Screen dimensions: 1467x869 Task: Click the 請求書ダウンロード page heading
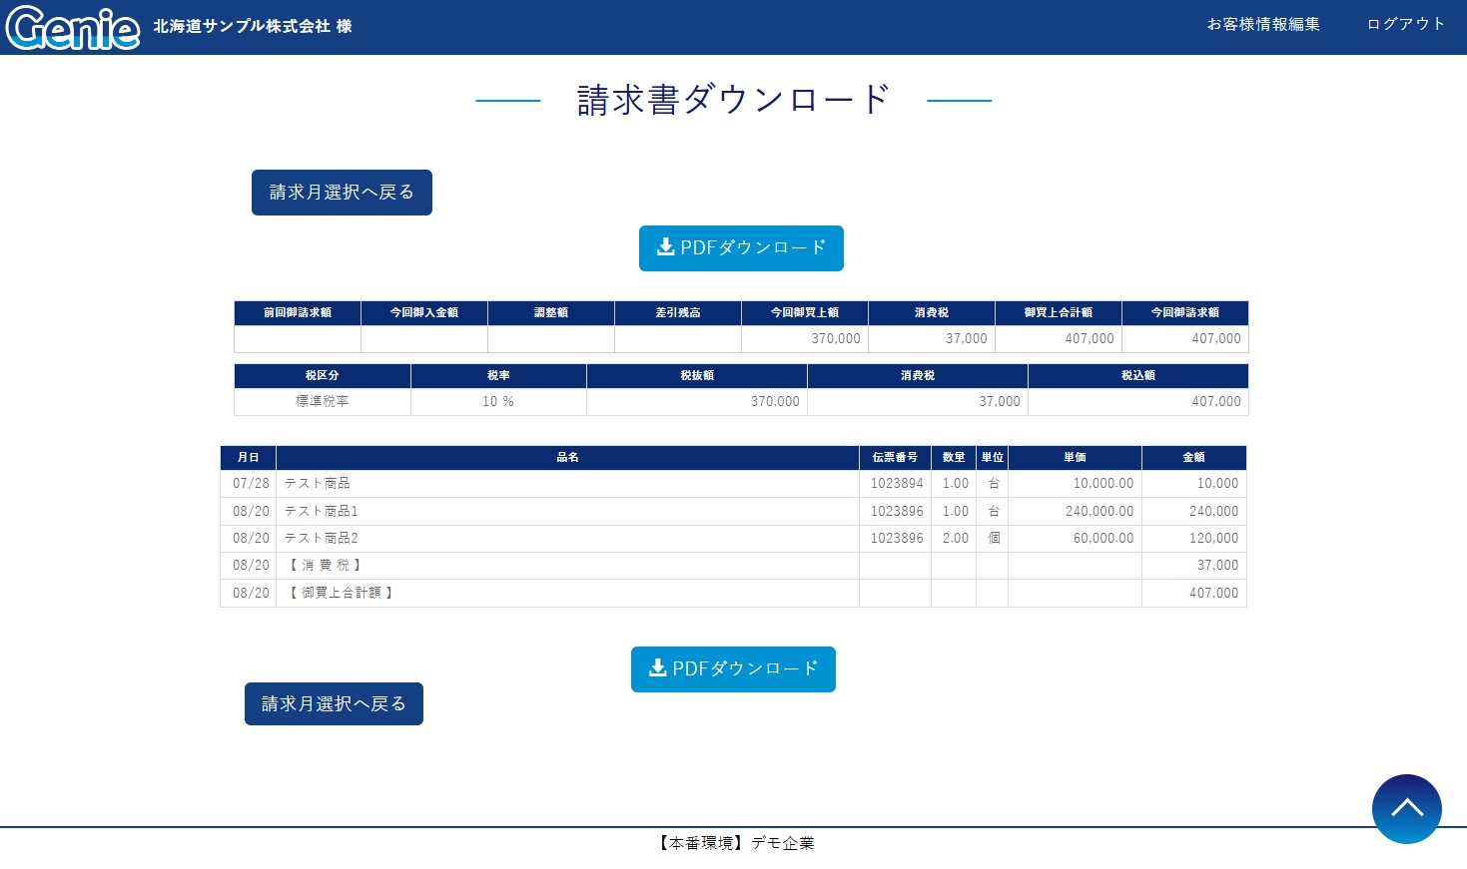(733, 100)
